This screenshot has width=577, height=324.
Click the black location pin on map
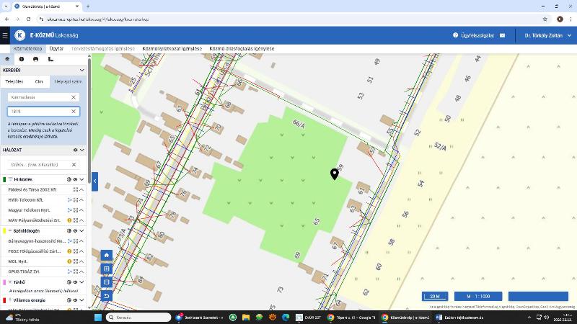(x=334, y=174)
